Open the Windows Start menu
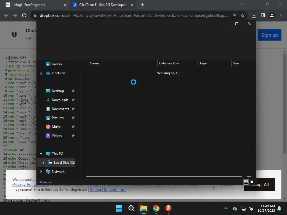This screenshot has height=215, width=287. [119, 208]
